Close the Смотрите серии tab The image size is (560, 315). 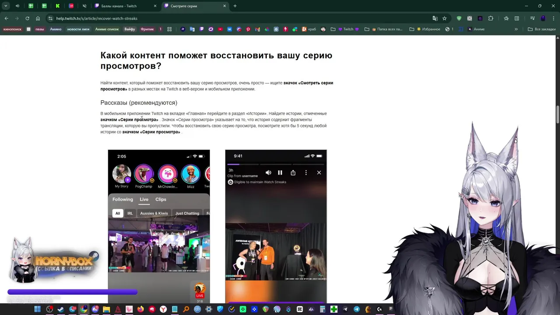coord(225,6)
